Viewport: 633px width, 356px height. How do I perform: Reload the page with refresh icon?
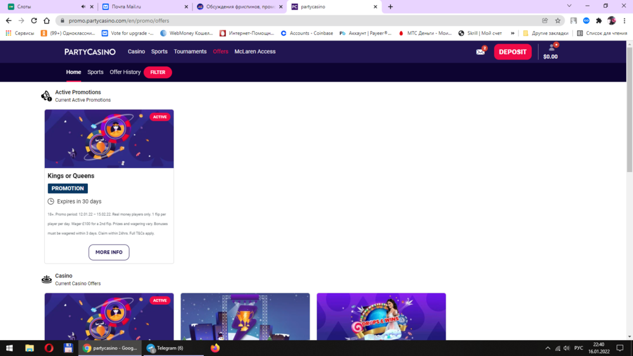coord(34,21)
